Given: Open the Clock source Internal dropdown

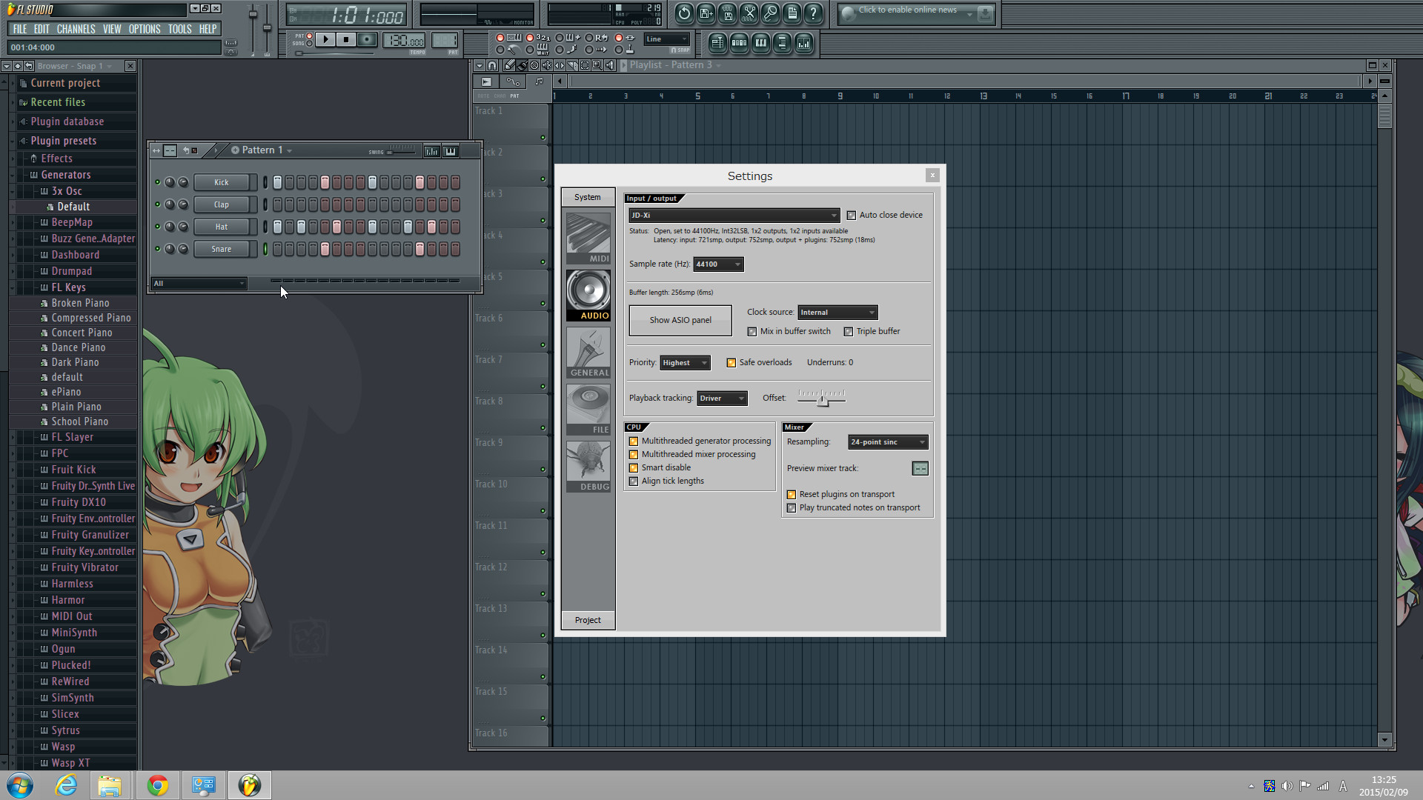Looking at the screenshot, I should point(837,313).
